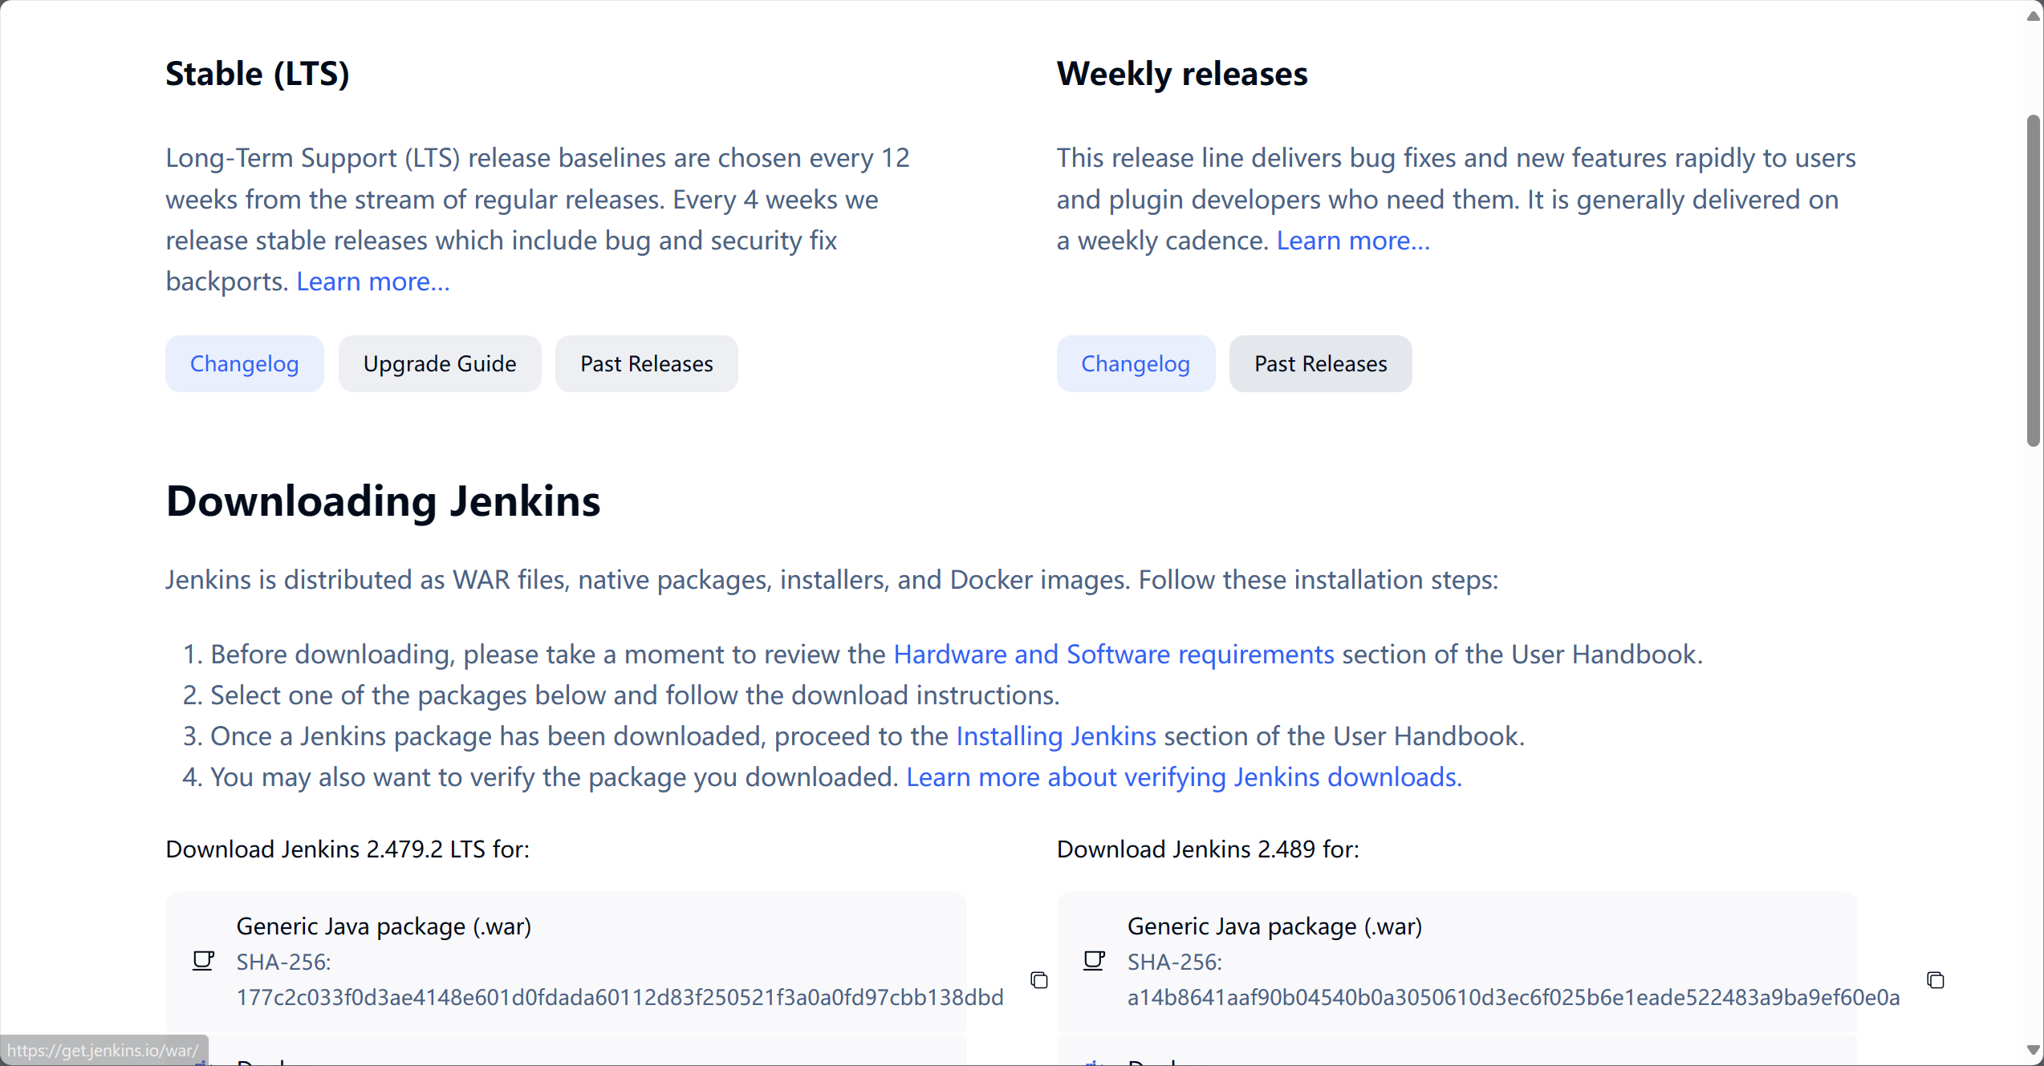Open the verifying Jenkins downloads link
The height and width of the screenshot is (1066, 2044).
point(1184,777)
